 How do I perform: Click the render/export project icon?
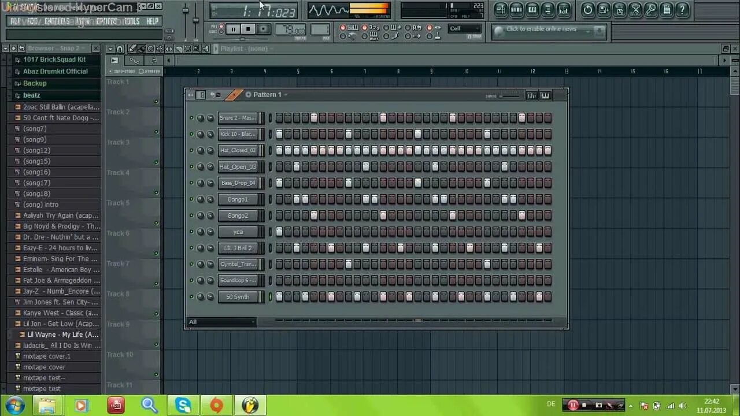click(x=619, y=9)
